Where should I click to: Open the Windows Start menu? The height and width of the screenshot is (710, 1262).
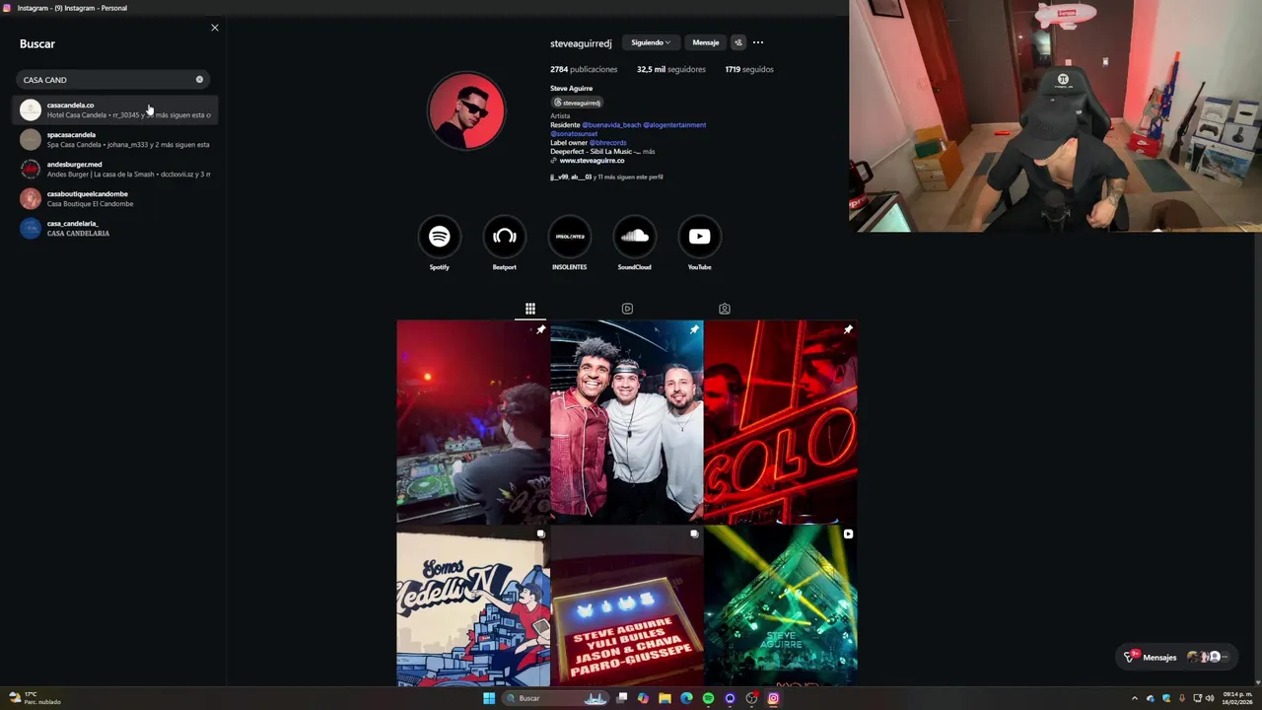tap(489, 698)
